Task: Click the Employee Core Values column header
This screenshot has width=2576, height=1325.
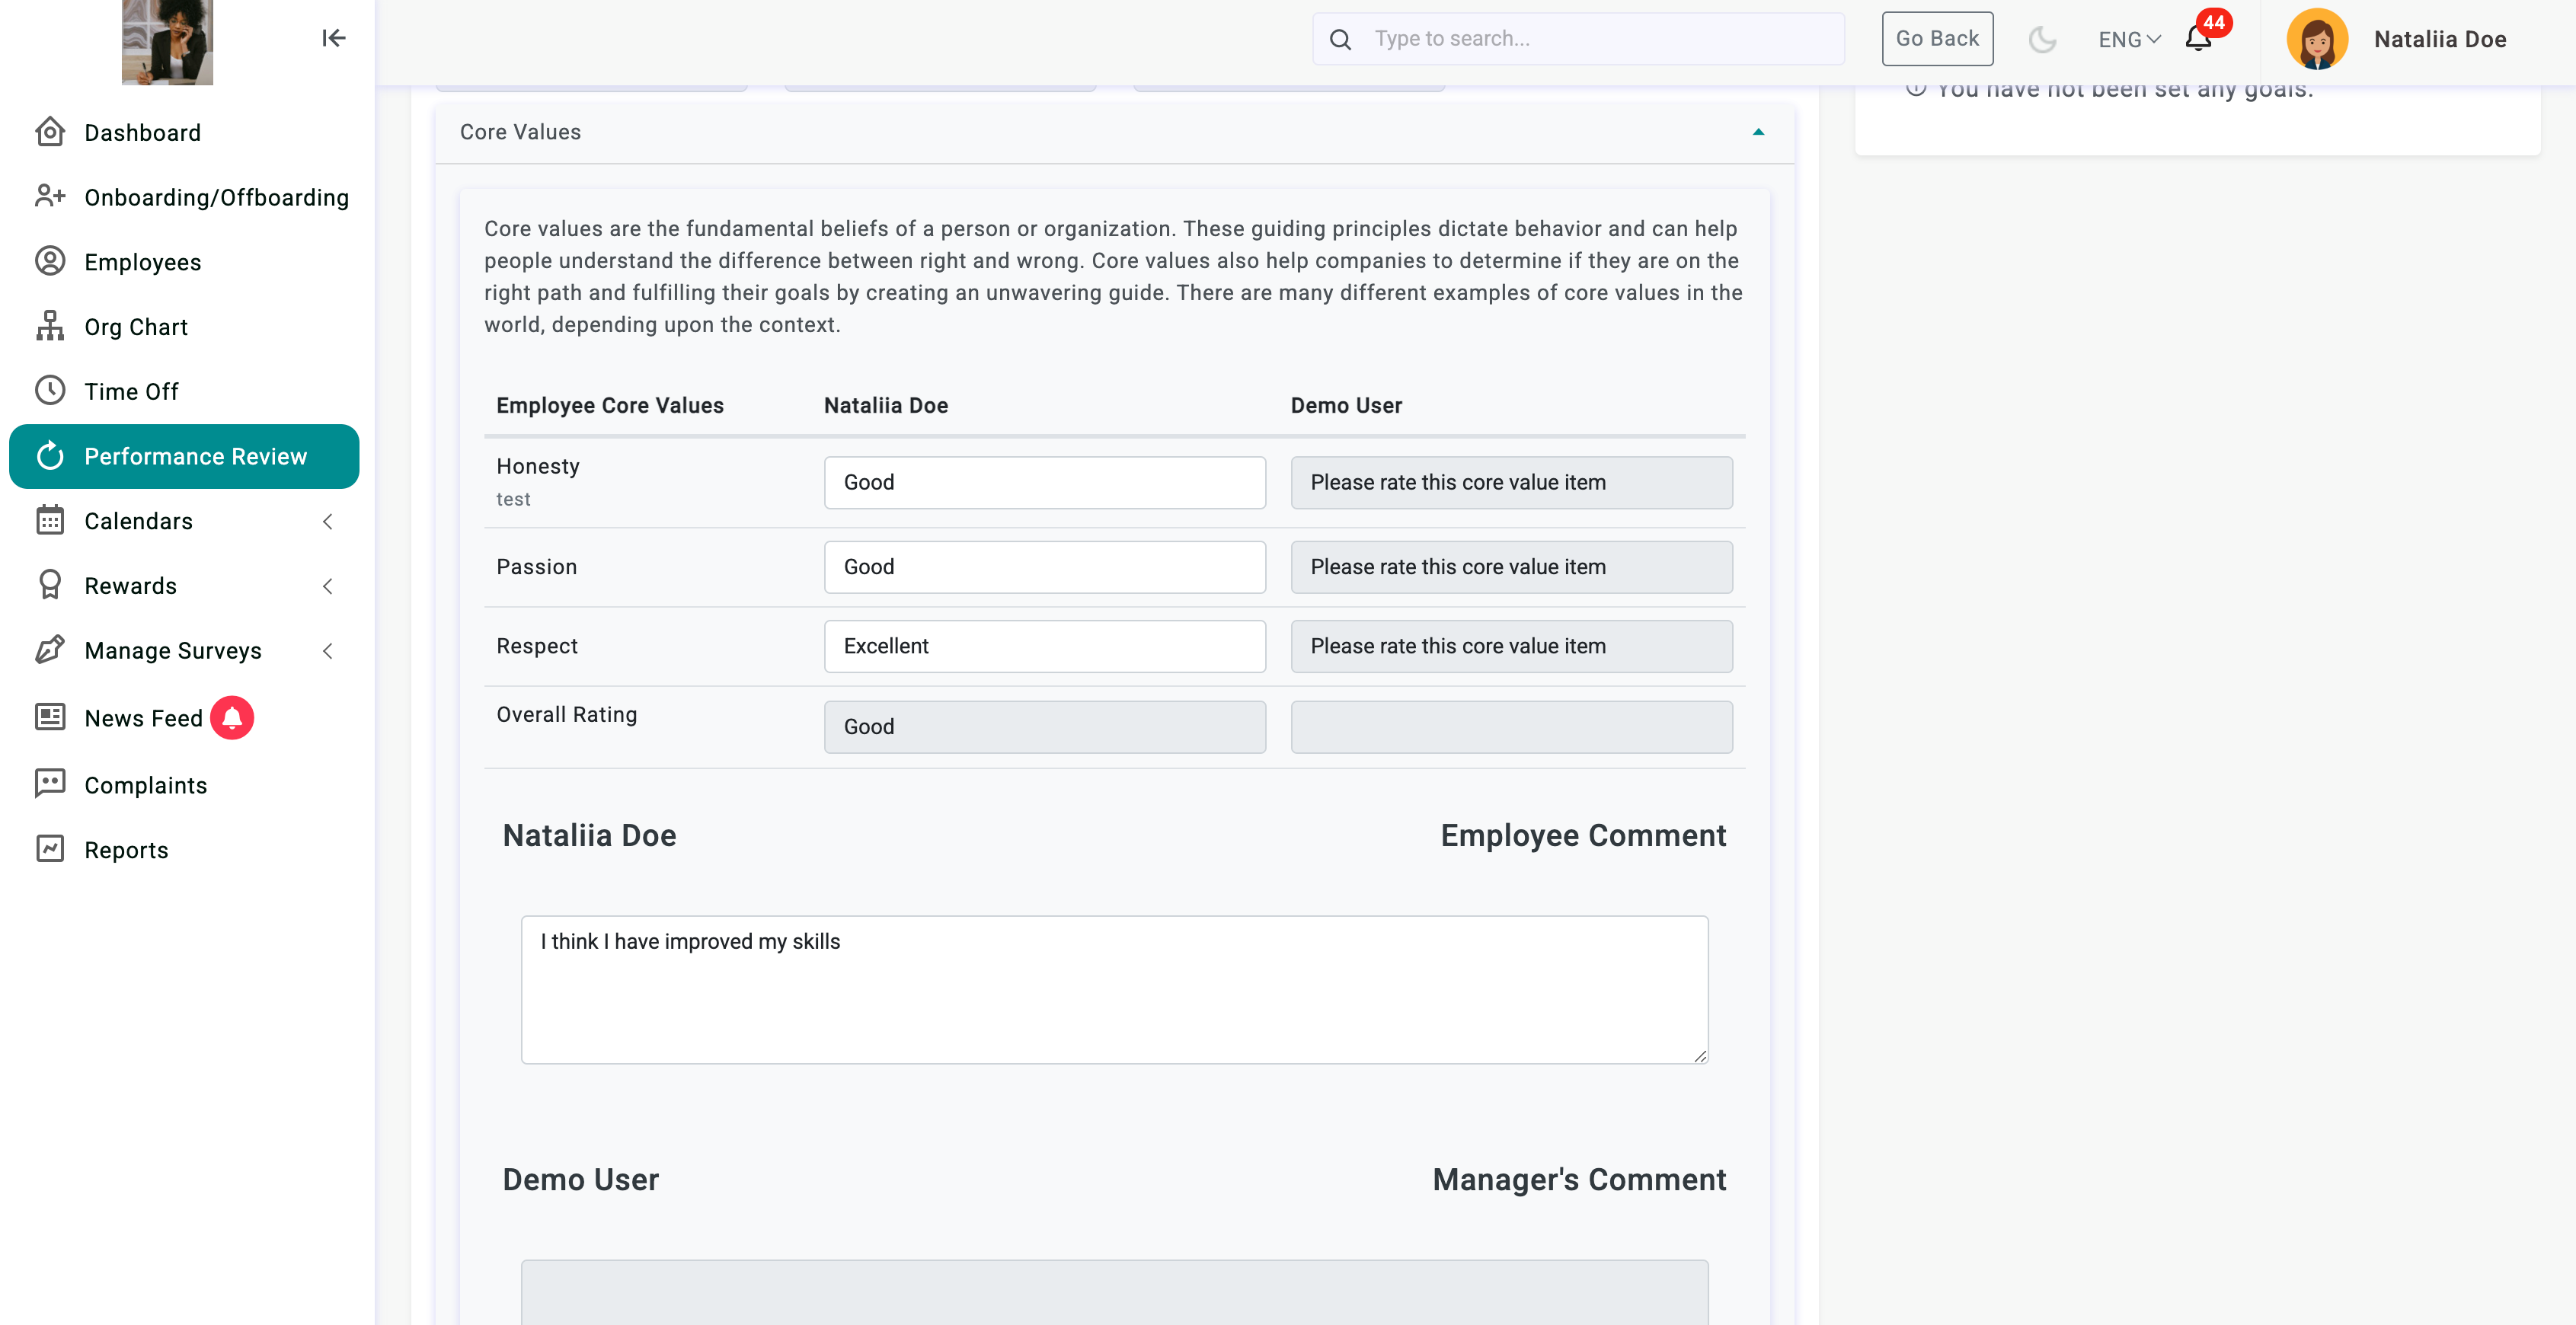Action: coord(610,405)
